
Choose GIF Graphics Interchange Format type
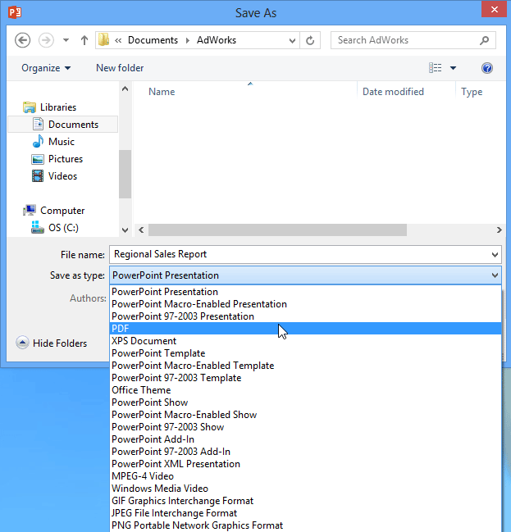306,501
